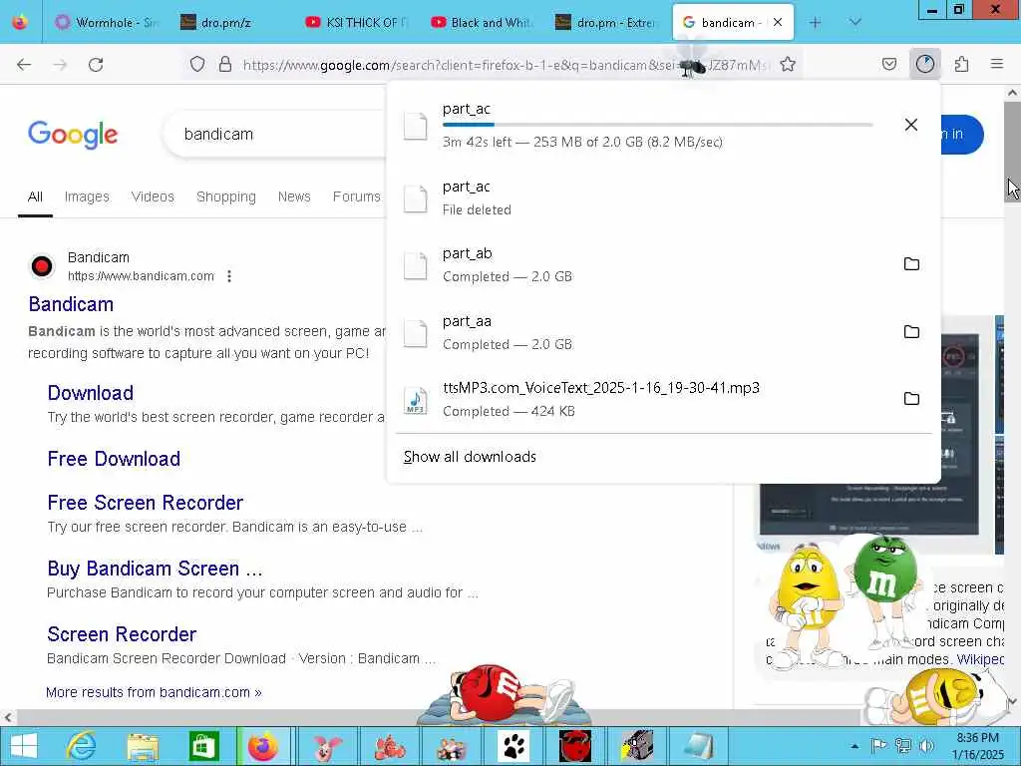1021x766 pixels.
Task: Open the Download sitelink
Action: coord(91,393)
